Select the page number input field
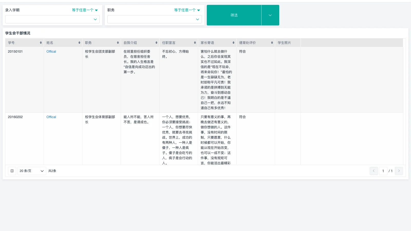The width and height of the screenshot is (411, 231). (383, 171)
